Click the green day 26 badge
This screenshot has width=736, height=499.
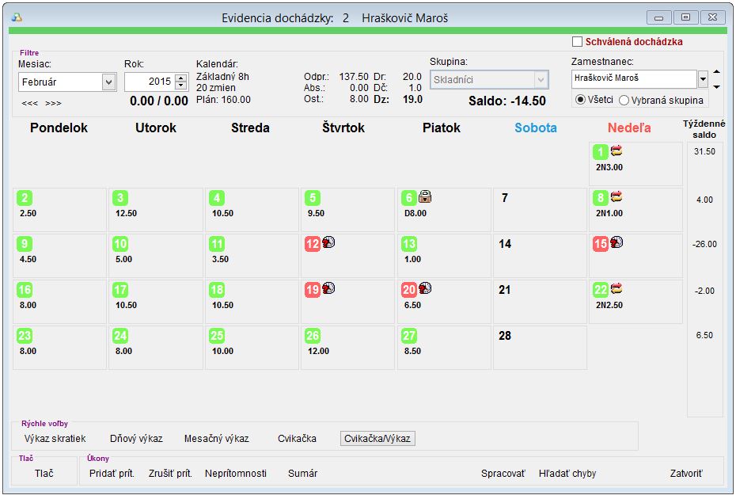coord(313,336)
